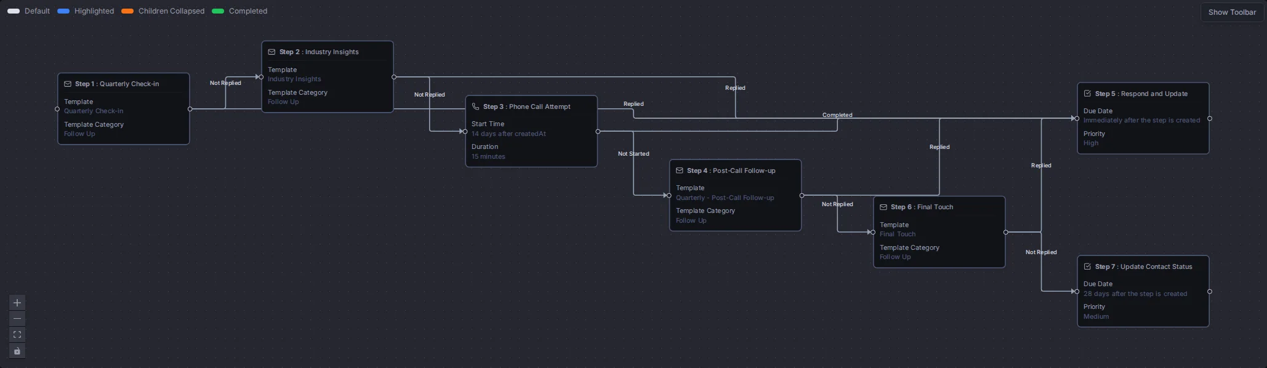Click the fit view icon
The width and height of the screenshot is (1267, 368).
[17, 335]
